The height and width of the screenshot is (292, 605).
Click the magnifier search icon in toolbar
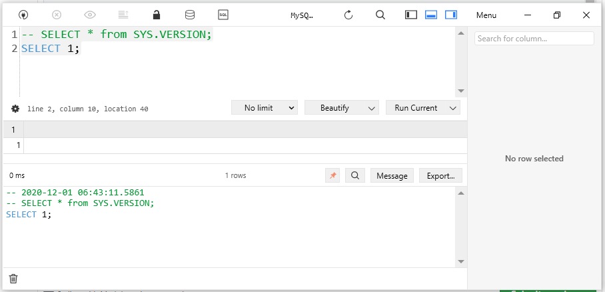(380, 15)
